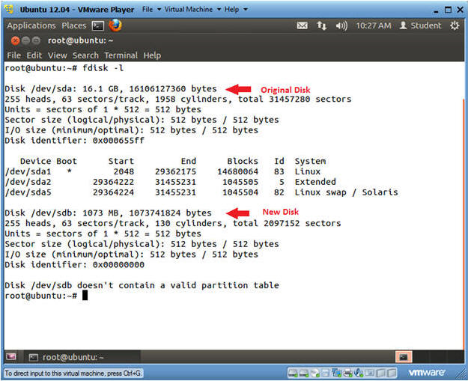This screenshot has height=381, width=468.
Task: Click the '/dev/sda2' device entry
Action: [x=28, y=182]
